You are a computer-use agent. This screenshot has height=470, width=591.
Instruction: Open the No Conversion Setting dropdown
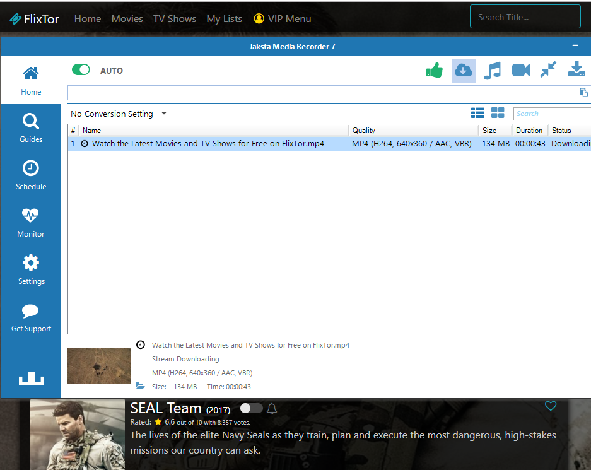[119, 114]
